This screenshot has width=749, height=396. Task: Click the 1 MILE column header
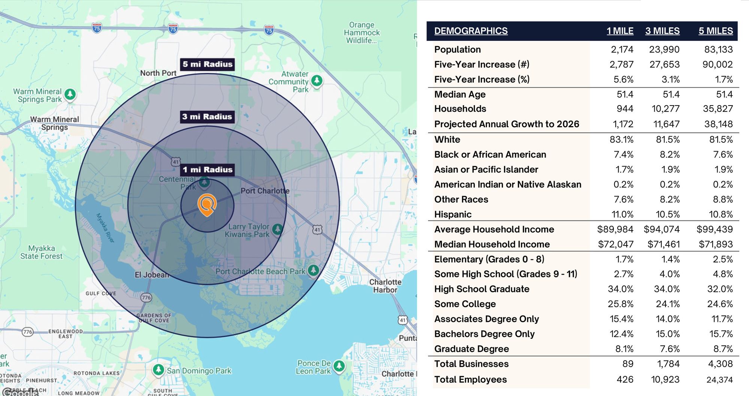pyautogui.click(x=620, y=31)
